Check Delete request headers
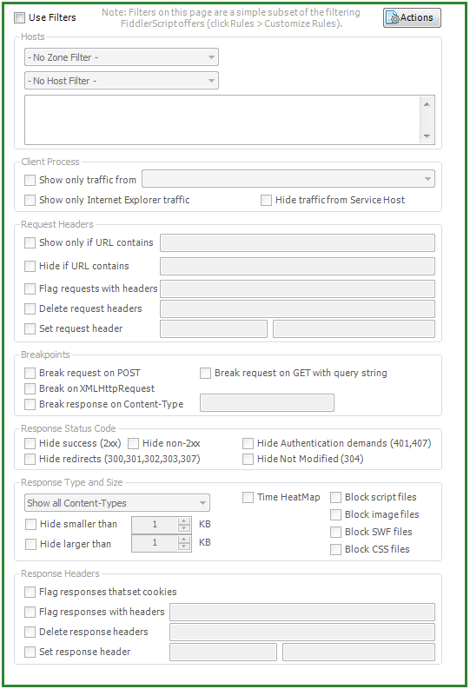 [x=30, y=309]
